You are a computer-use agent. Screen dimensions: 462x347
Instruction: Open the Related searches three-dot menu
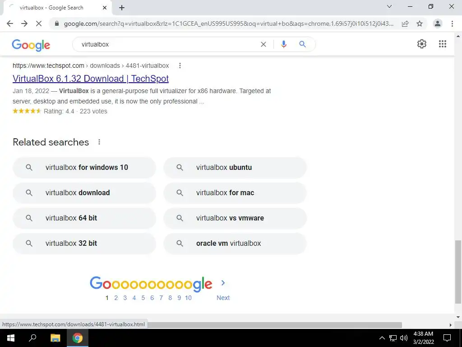coord(99,142)
